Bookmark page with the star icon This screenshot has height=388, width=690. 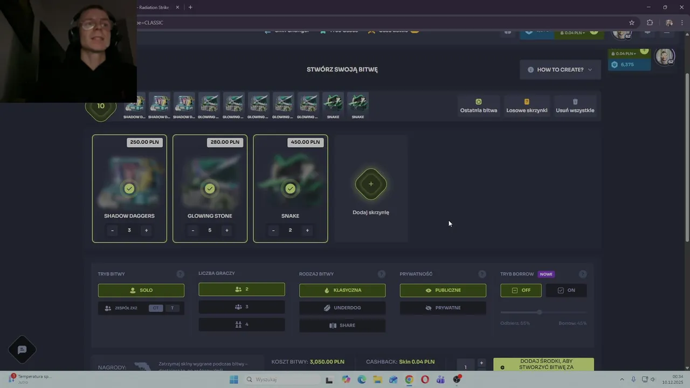click(x=632, y=23)
